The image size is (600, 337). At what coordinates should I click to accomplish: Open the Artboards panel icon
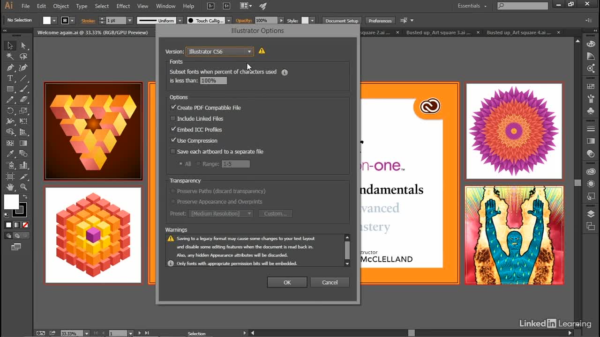point(591,227)
